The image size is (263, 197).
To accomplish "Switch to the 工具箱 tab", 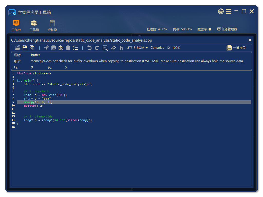I will pos(34,26).
